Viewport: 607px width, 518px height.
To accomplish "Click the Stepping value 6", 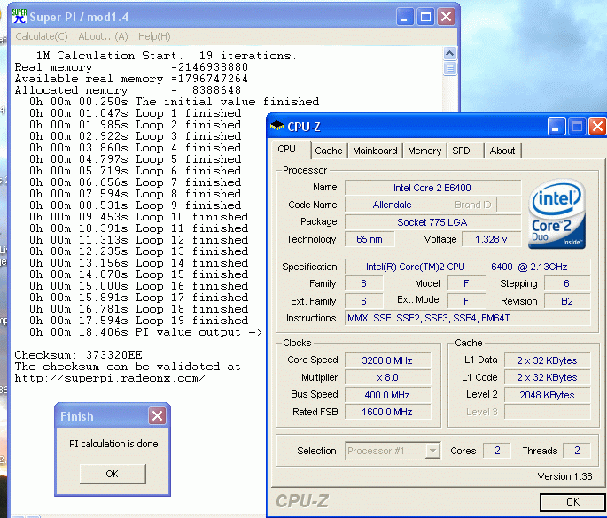I will tap(567, 283).
